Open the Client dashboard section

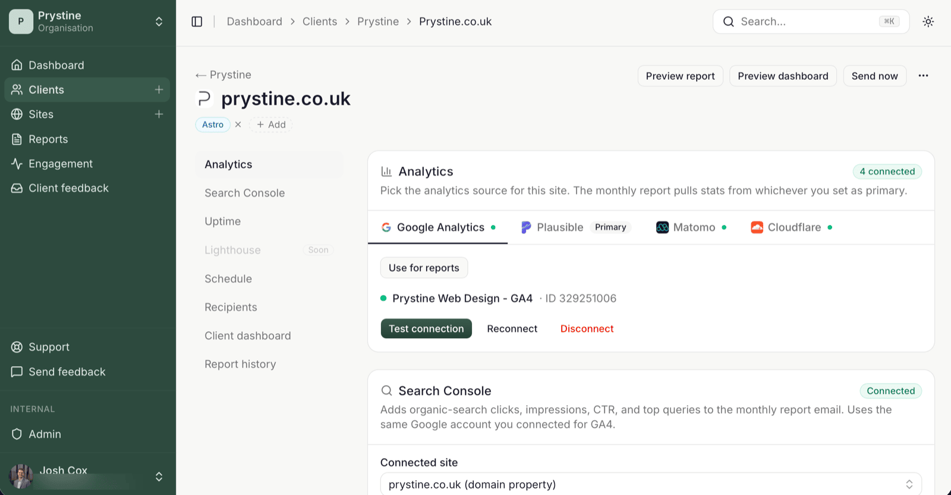tap(269, 336)
